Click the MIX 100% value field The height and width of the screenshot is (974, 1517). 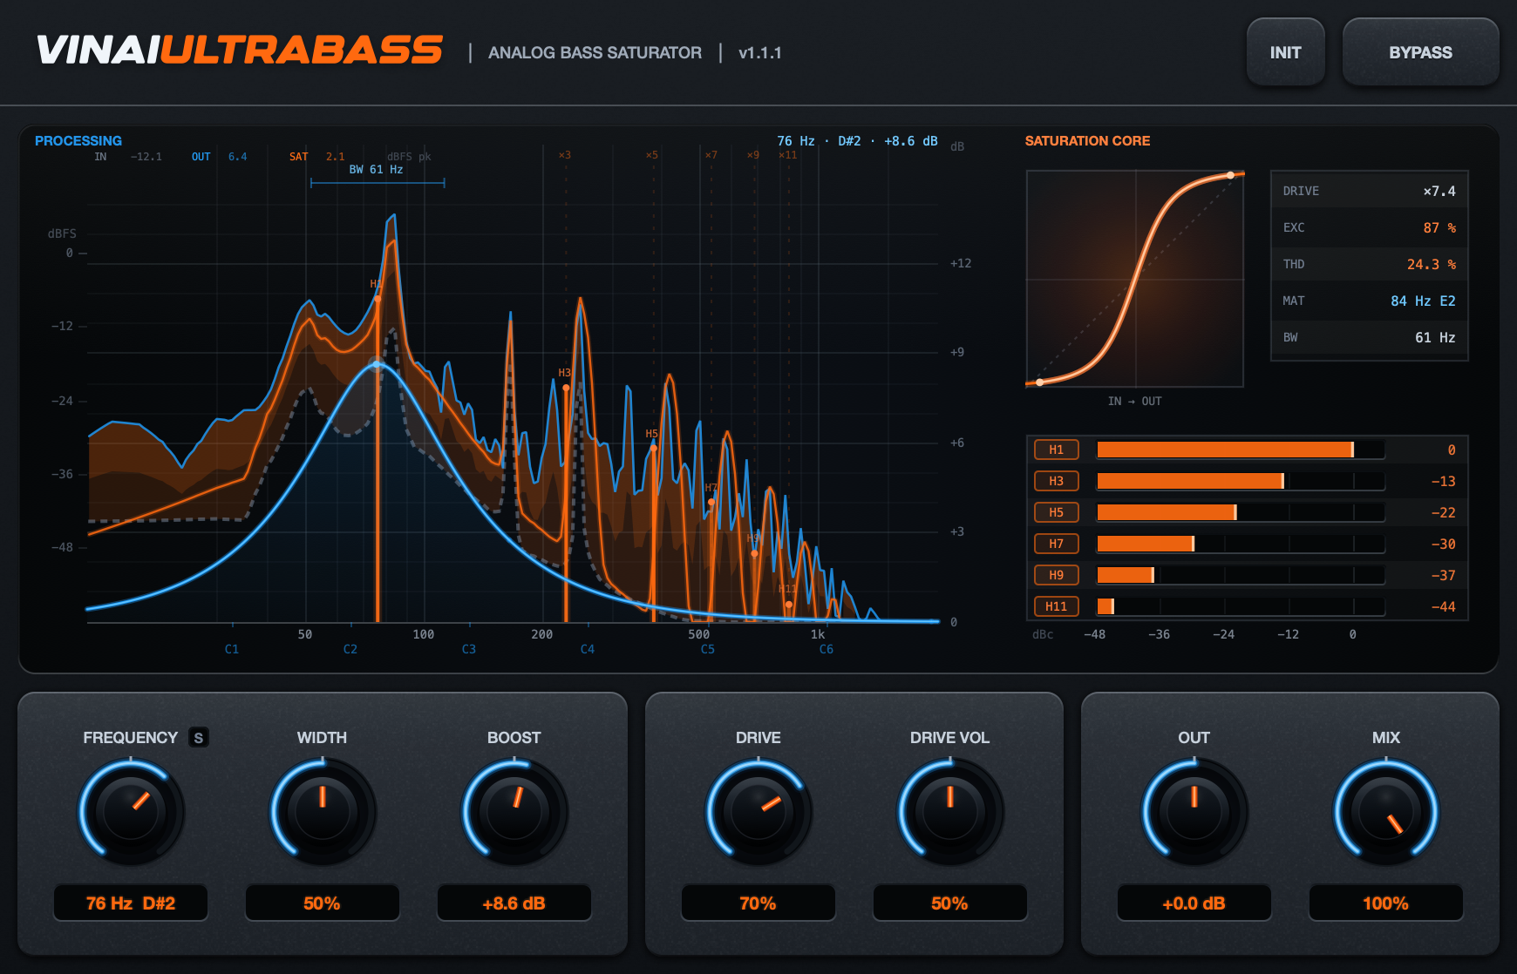(x=1386, y=903)
